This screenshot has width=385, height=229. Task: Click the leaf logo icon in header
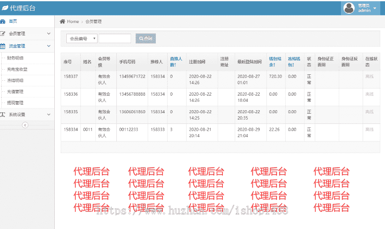click(x=5, y=8)
